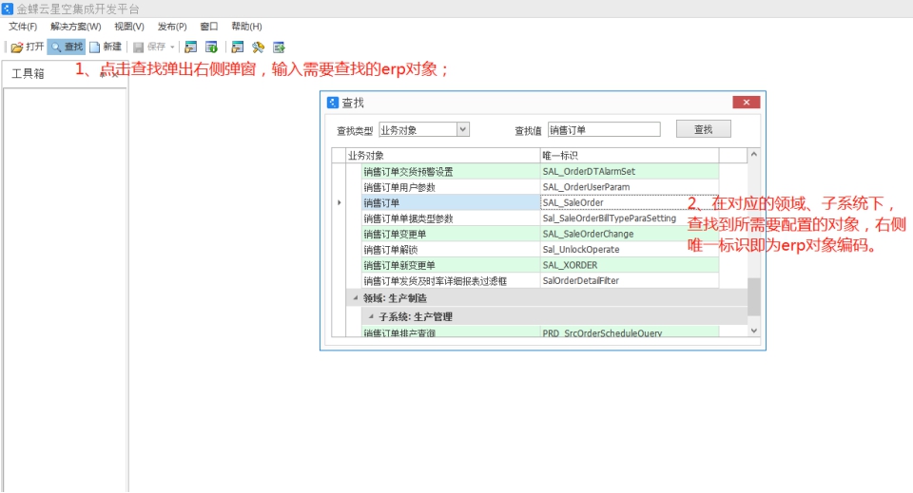Close the 查找 dialog with the red X
Screen dimensions: 913x493
point(746,103)
